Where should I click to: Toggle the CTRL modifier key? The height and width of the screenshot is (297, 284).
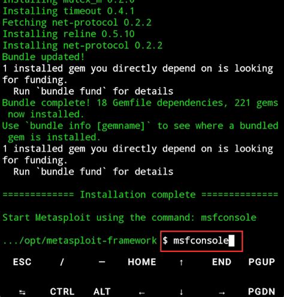[x=62, y=292]
